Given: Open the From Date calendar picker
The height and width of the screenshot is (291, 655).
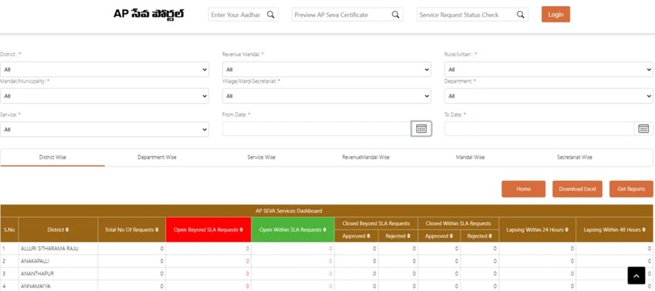Looking at the screenshot, I should click(421, 129).
